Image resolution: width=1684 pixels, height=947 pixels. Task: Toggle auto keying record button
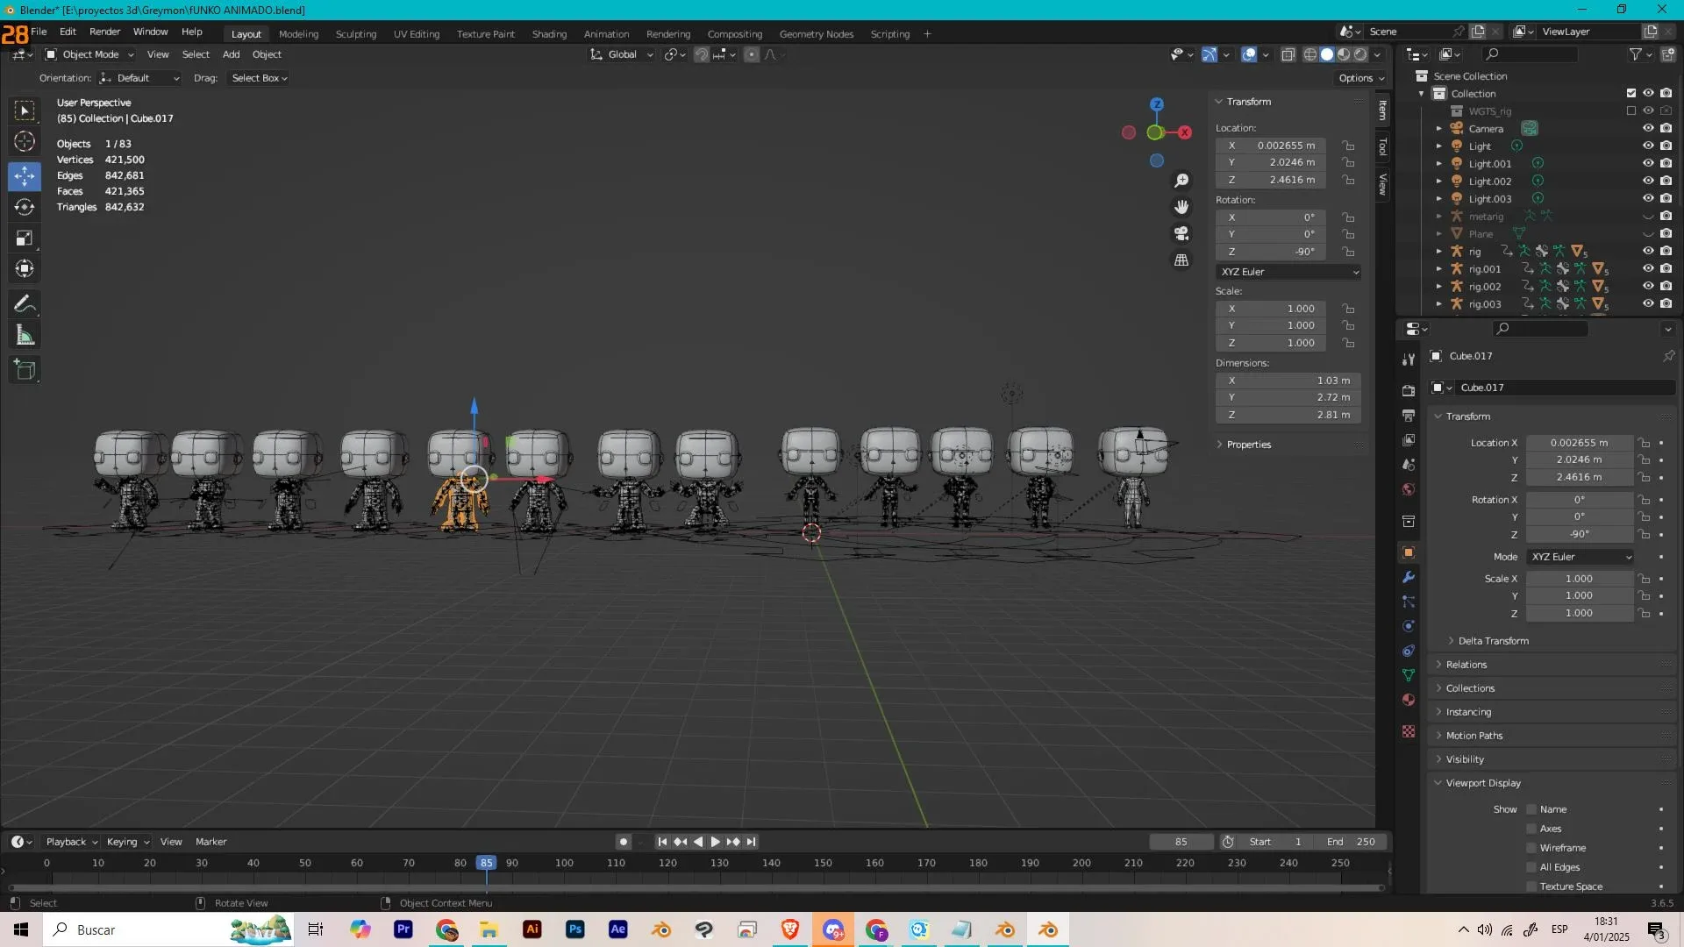[x=623, y=842]
